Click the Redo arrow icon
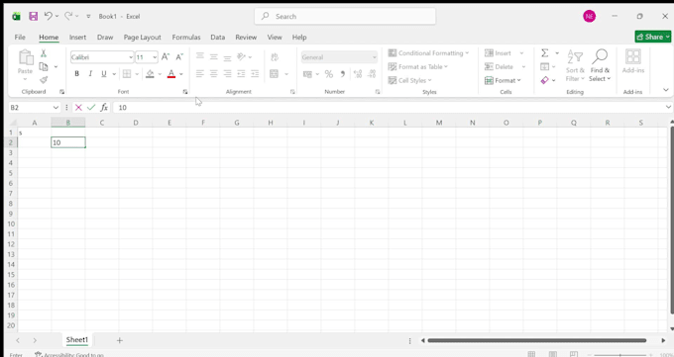 click(x=68, y=16)
